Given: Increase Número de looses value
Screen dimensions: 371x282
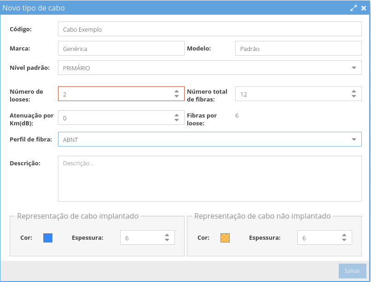Looking at the screenshot, I should point(176,91).
